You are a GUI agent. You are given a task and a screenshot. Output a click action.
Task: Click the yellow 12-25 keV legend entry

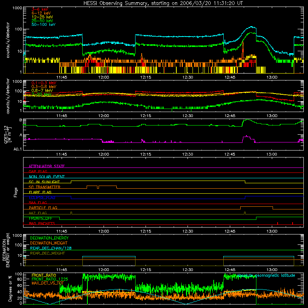(x=42, y=17)
